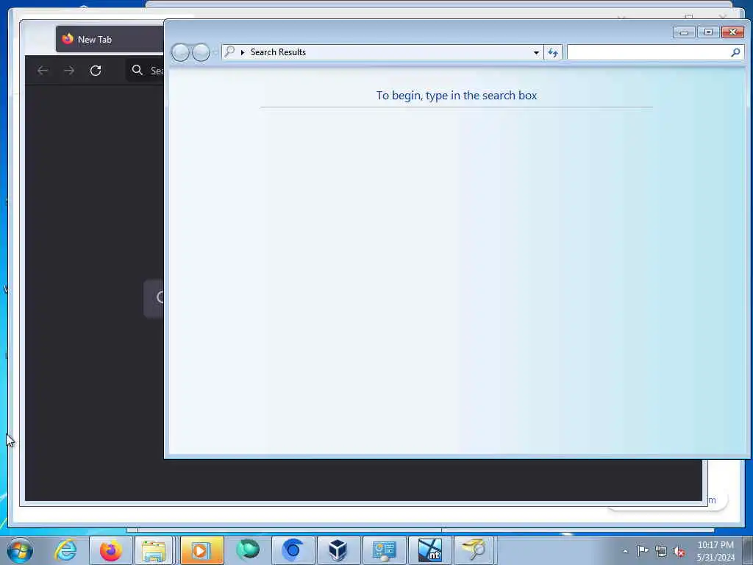Screen dimensions: 753x565
Task: Click the magnifier icon in the search box
Action: (x=735, y=52)
